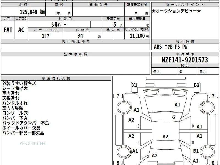Image resolution: width=220 pixels, height=165 pixels.
Task: Click the ★オークションデビュー★ sales note
Action: 176,11
